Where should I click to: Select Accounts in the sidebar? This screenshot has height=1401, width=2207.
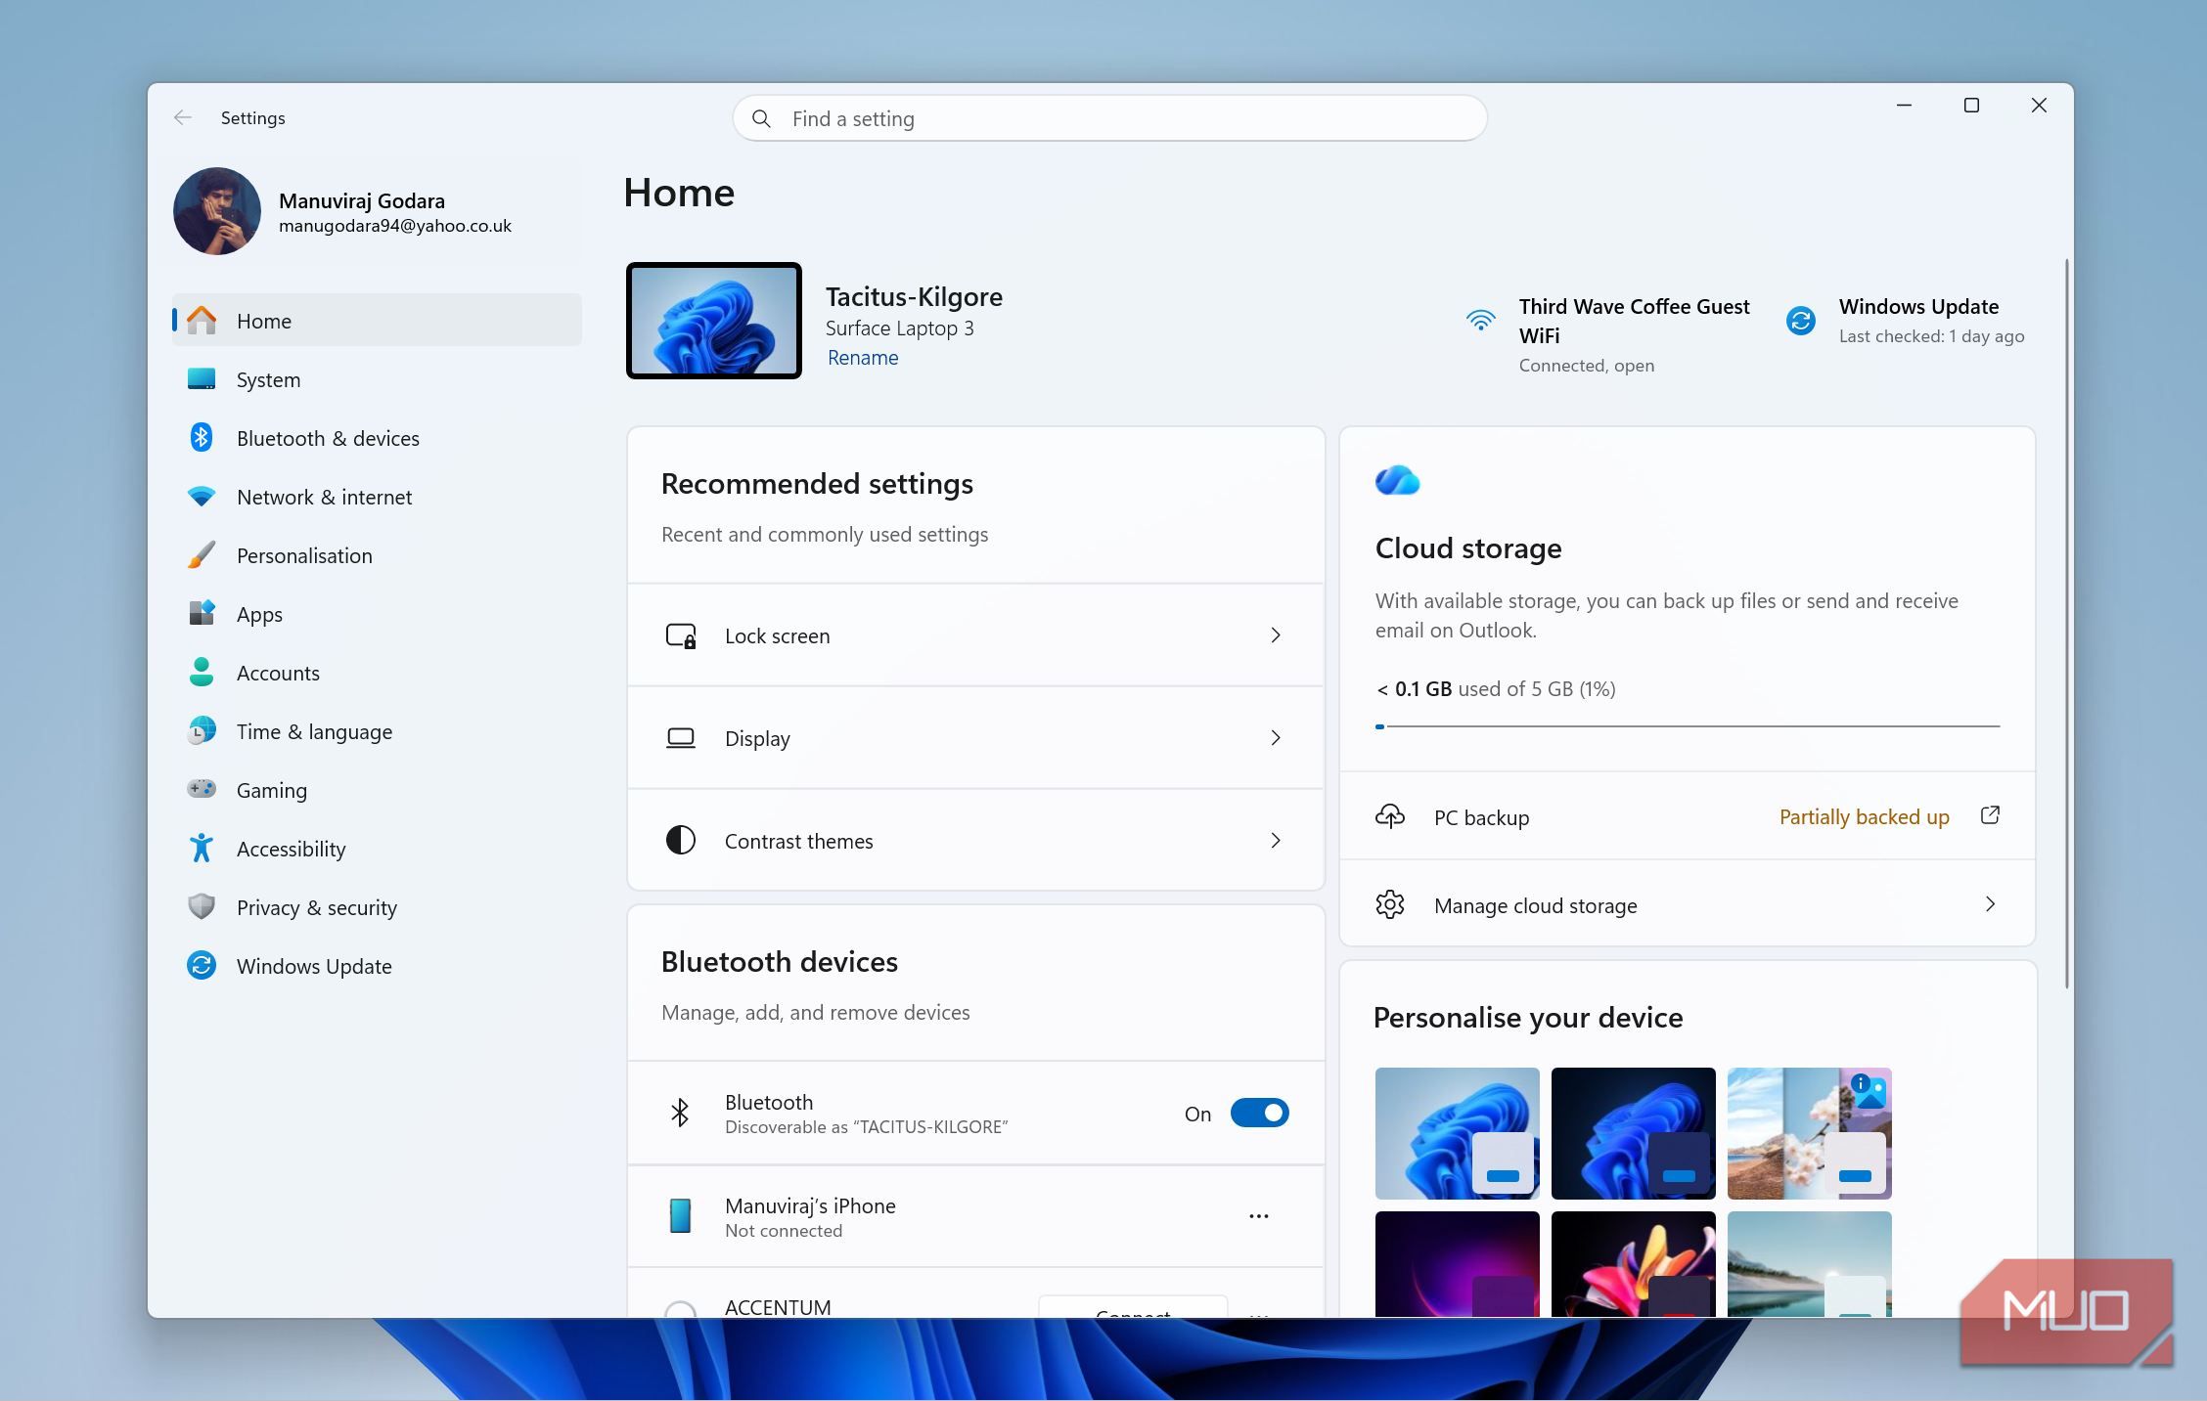pos(377,673)
